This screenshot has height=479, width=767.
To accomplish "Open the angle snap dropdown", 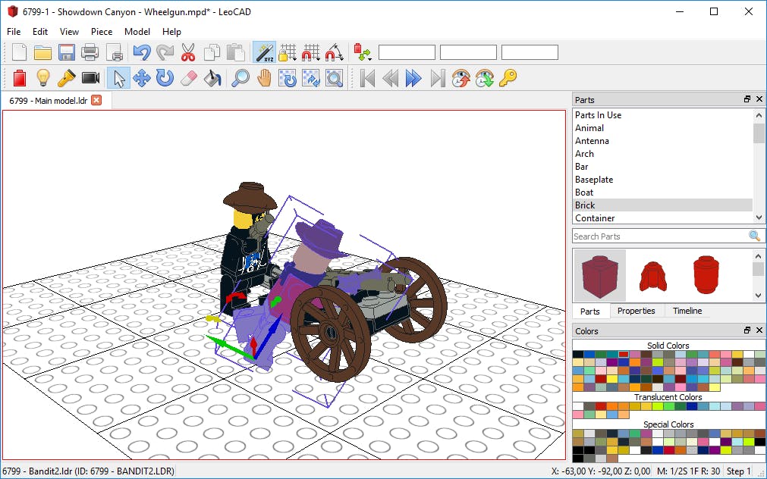I will tap(335, 52).
